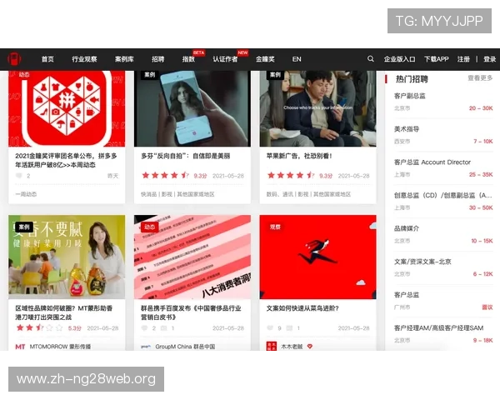
Task: Click 下载APP in the top bar
Action: [436, 59]
